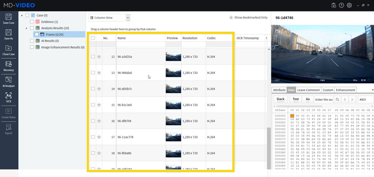
Task: Click the Save Case sidebar icon
Action: [x=9, y=18]
